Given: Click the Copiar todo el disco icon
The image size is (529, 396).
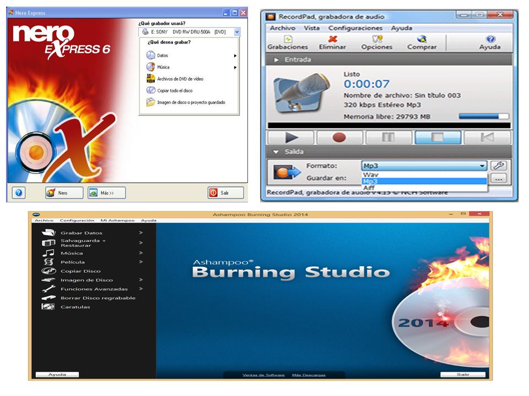Looking at the screenshot, I should (150, 90).
